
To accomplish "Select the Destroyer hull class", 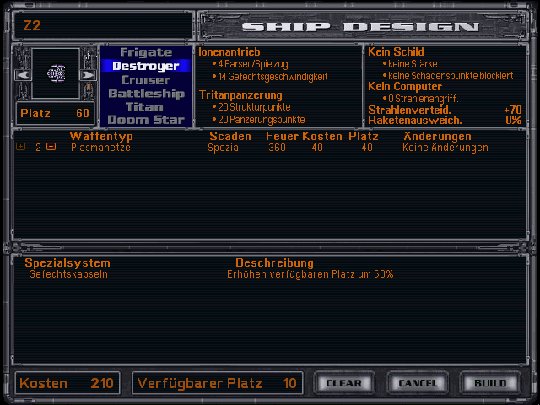I will click(146, 66).
